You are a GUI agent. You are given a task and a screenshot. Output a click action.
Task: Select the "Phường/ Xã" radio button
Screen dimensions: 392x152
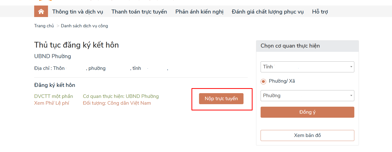click(263, 81)
